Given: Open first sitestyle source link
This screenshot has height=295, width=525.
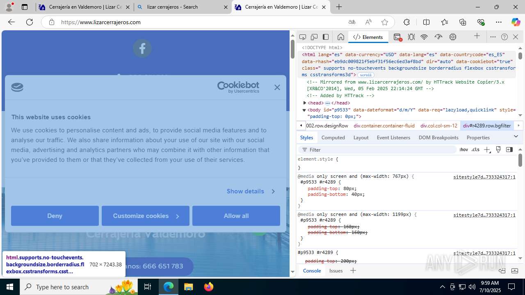Looking at the screenshot, I should click(x=484, y=177).
